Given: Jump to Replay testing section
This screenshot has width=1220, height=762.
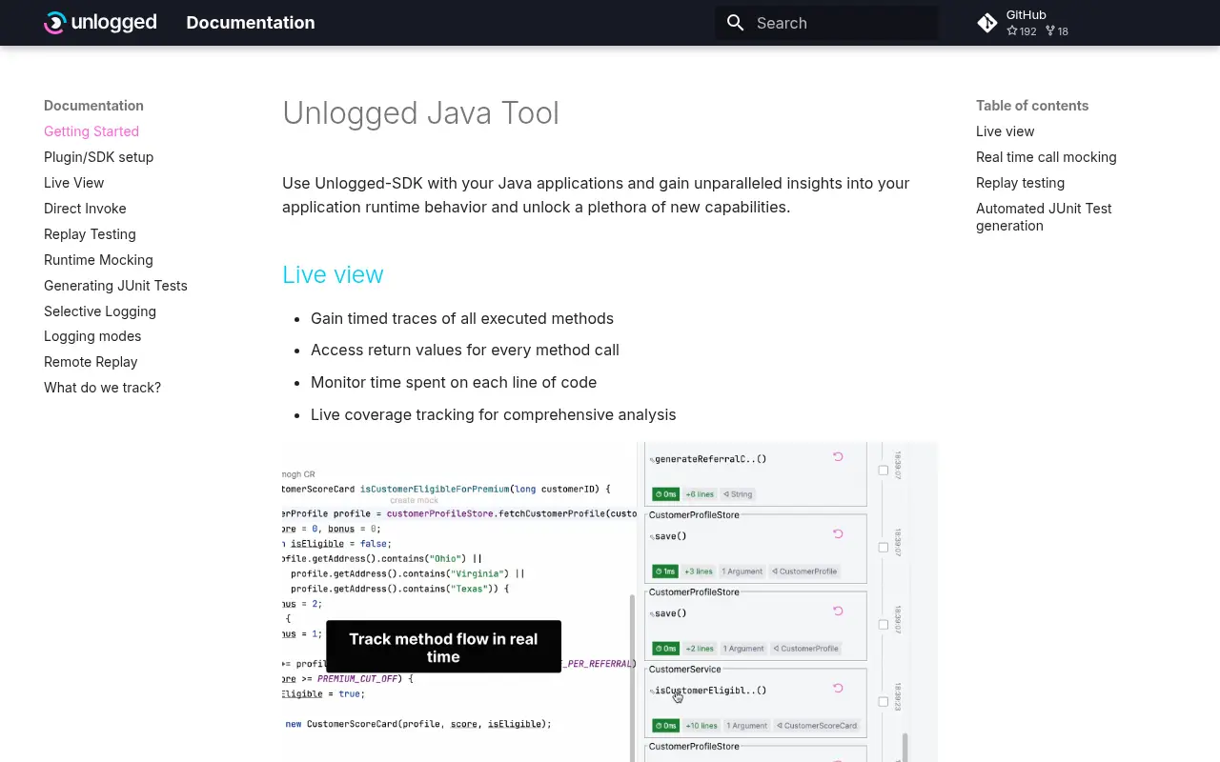Looking at the screenshot, I should click(x=1020, y=183).
